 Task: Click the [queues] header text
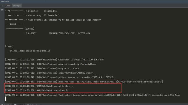30,29
